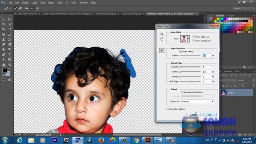Click Refine Edge dialog's Zoom tool icon

pyautogui.click(x=162, y=34)
